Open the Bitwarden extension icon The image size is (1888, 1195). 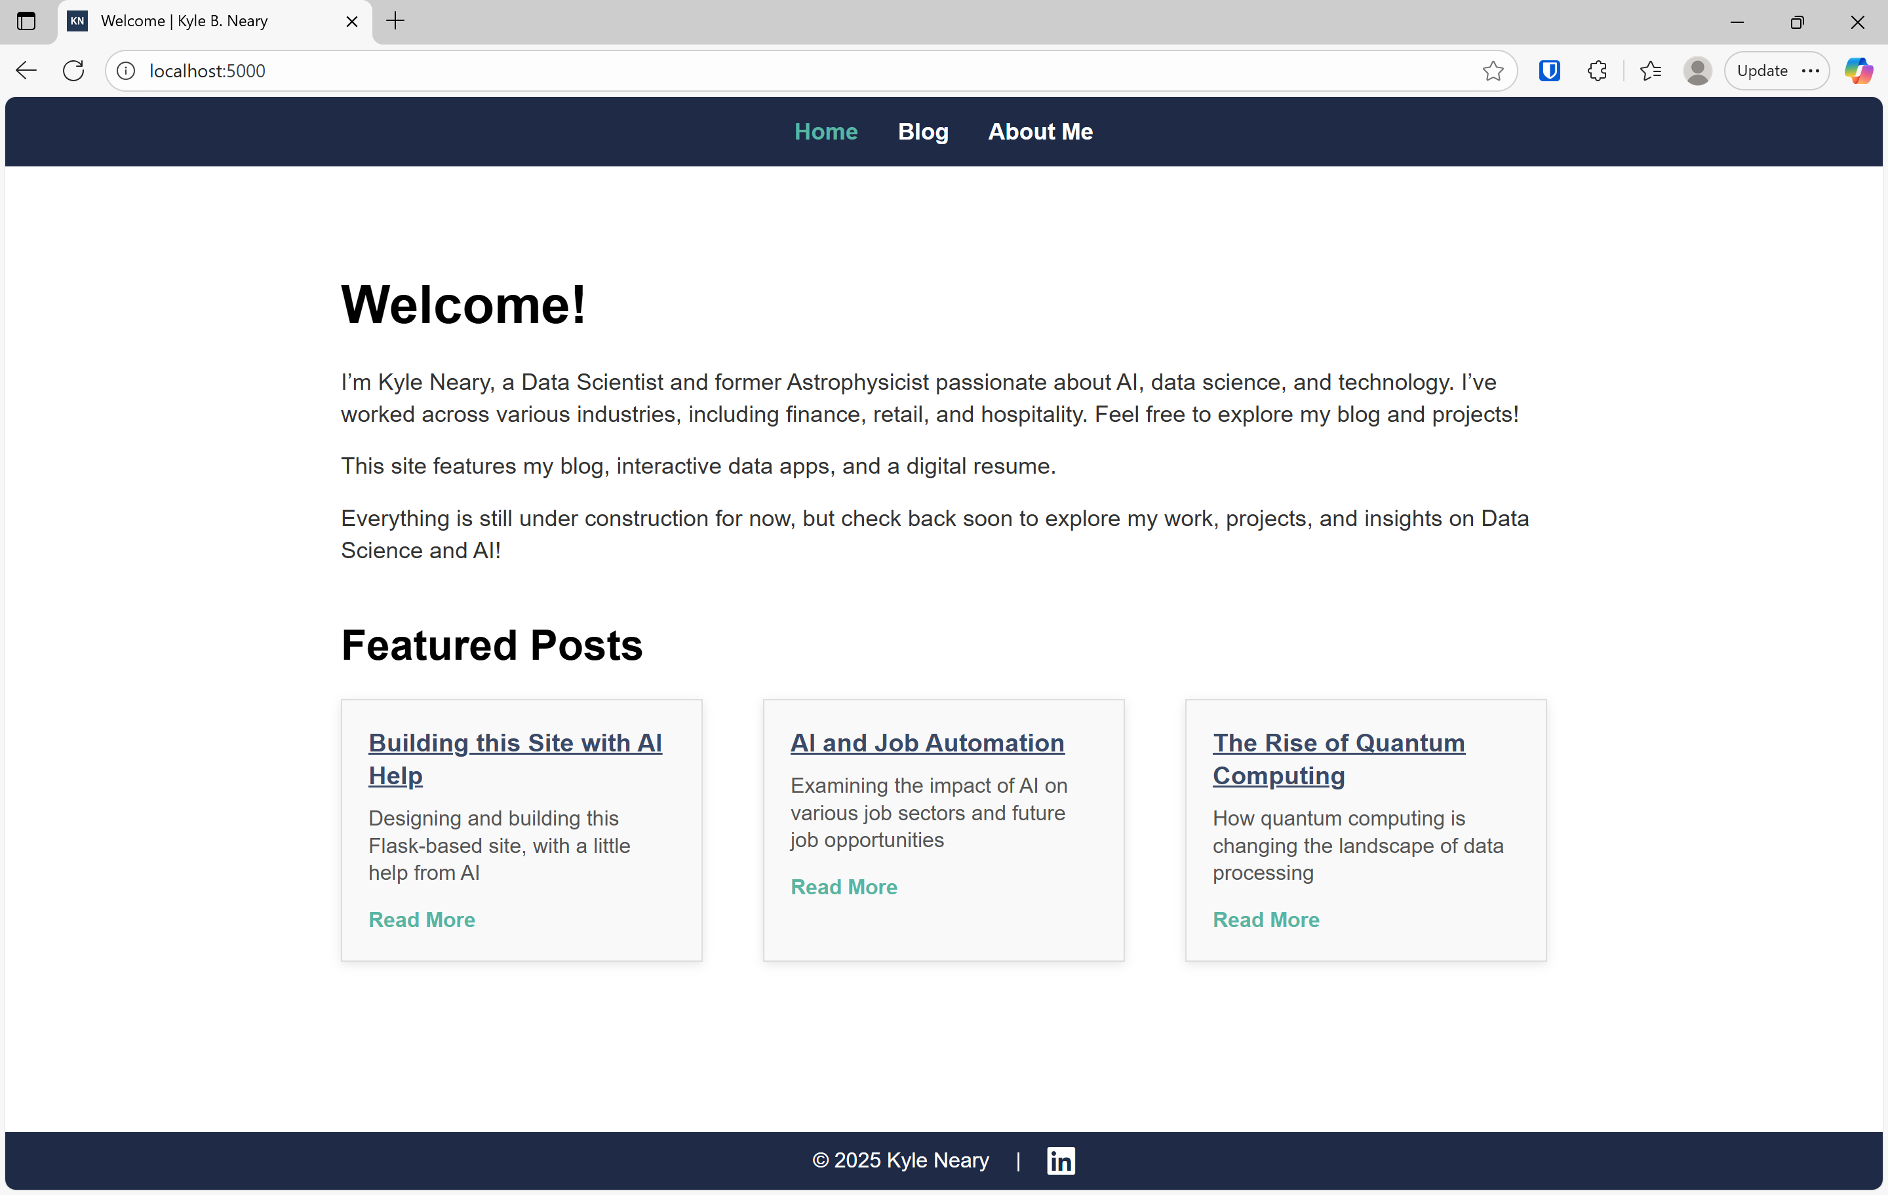pyautogui.click(x=1548, y=71)
